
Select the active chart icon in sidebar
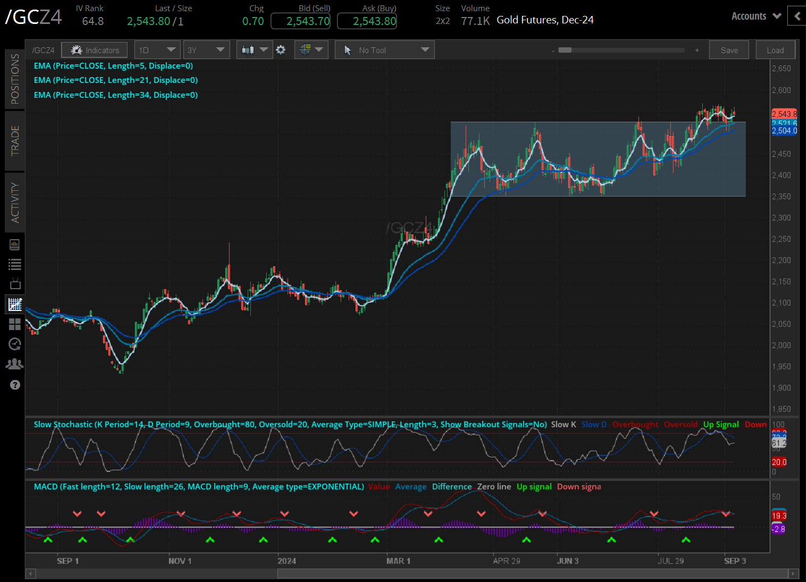(x=15, y=304)
